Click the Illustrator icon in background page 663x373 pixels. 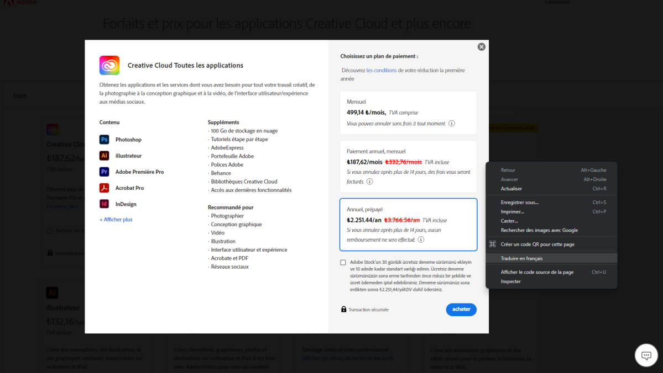(52, 292)
